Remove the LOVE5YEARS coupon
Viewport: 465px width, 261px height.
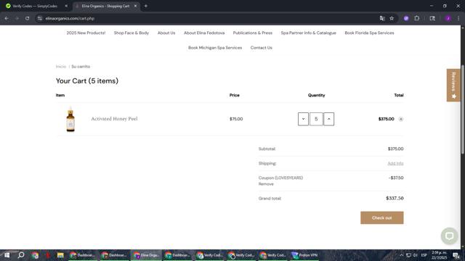pyautogui.click(x=266, y=184)
